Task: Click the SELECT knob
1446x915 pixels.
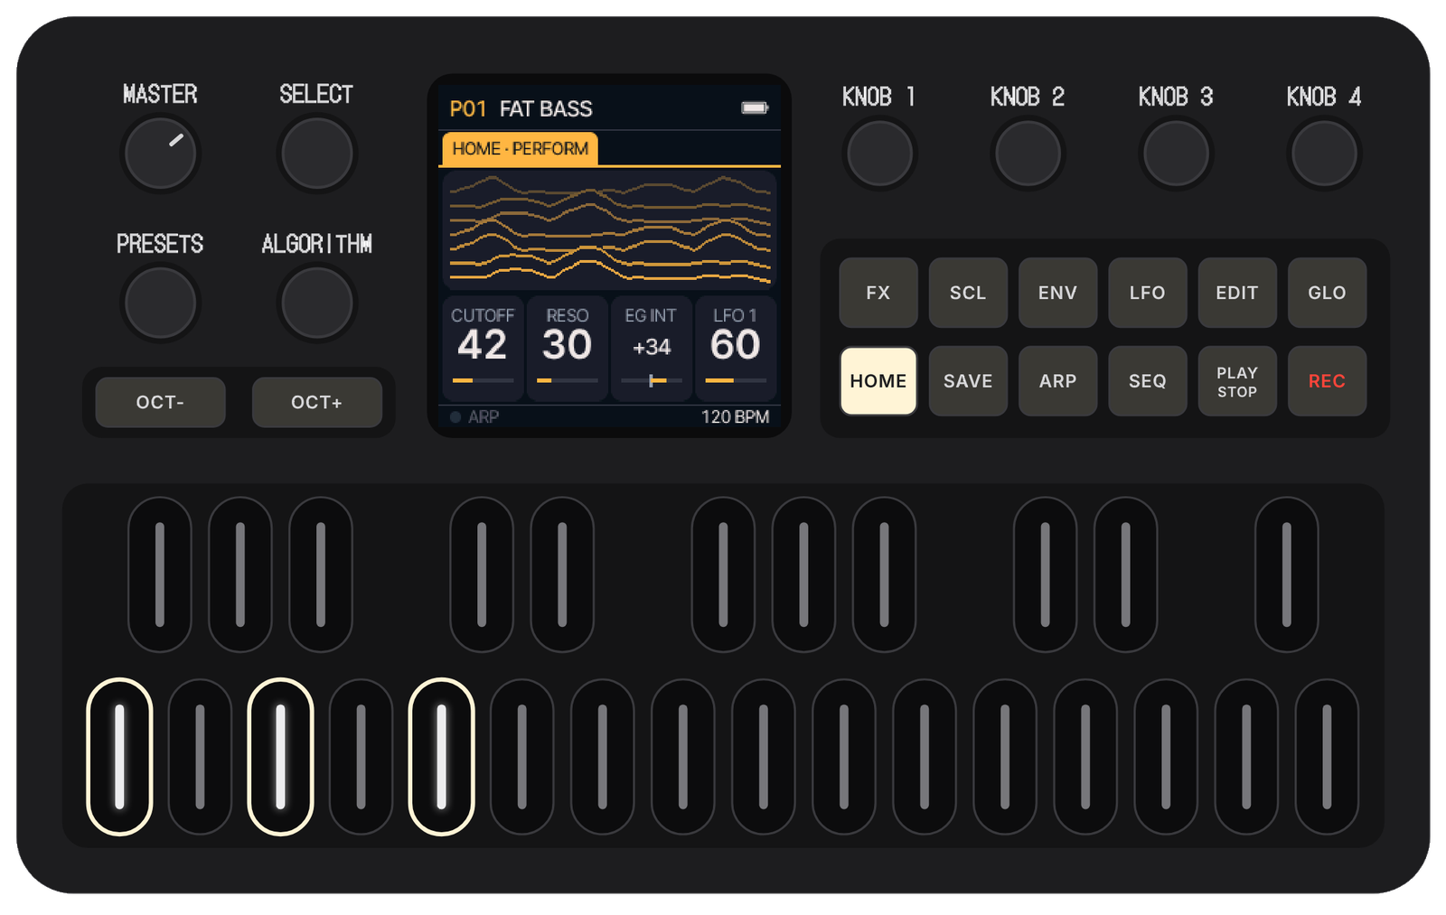Action: coord(316,154)
